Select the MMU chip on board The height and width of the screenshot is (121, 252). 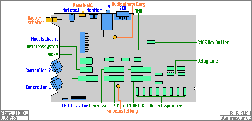109,59
